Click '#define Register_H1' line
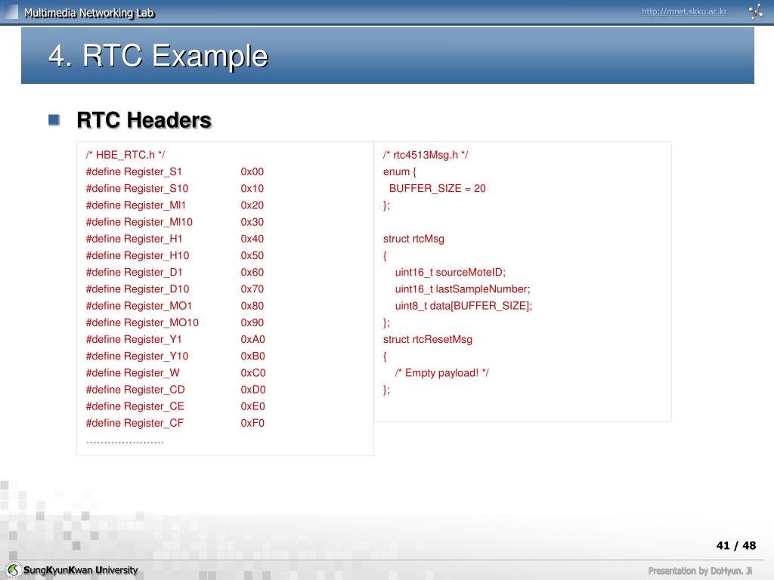774x580 pixels. 135,239
